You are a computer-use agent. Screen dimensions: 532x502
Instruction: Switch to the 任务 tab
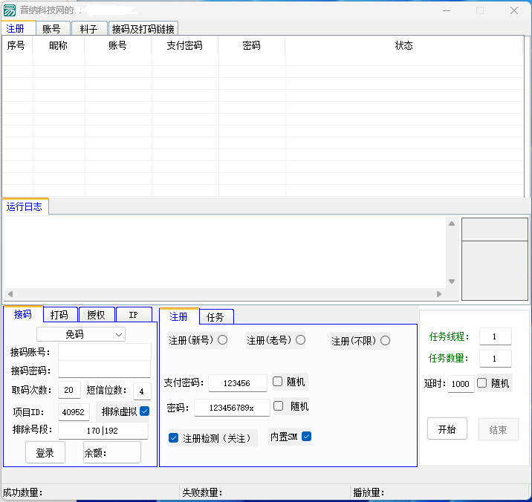pyautogui.click(x=215, y=317)
